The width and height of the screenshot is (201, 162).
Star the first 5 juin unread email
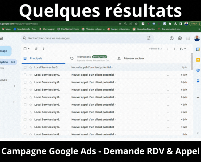pyautogui.click(x=30, y=75)
